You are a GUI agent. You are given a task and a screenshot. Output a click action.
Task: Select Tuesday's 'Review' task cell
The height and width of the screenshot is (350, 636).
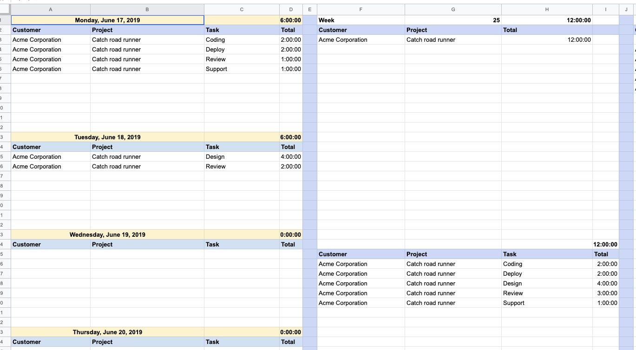(242, 167)
